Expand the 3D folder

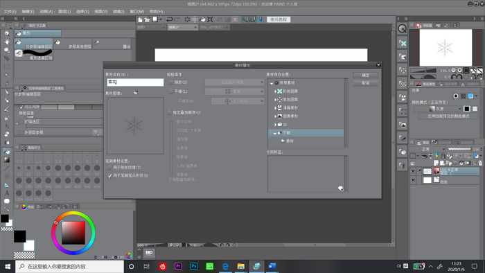pos(275,125)
